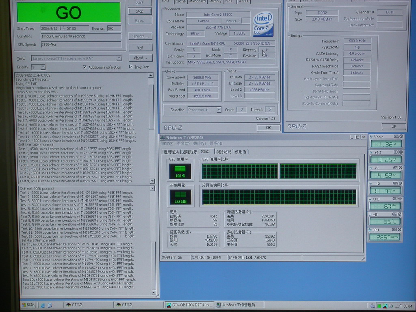Toggle the Additional notification checkbox

point(84,67)
